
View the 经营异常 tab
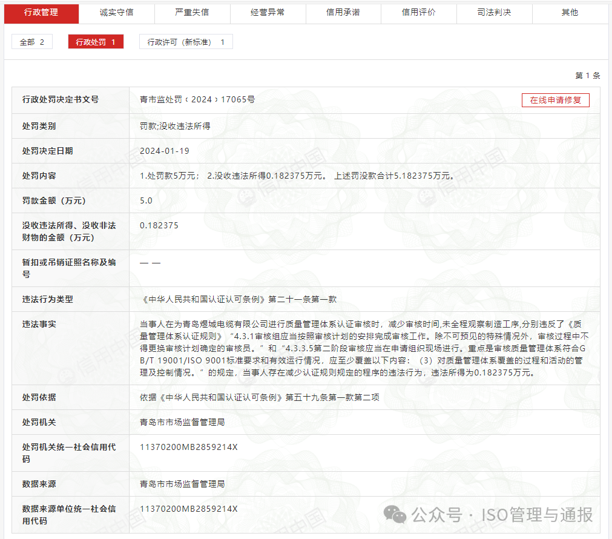click(x=268, y=13)
